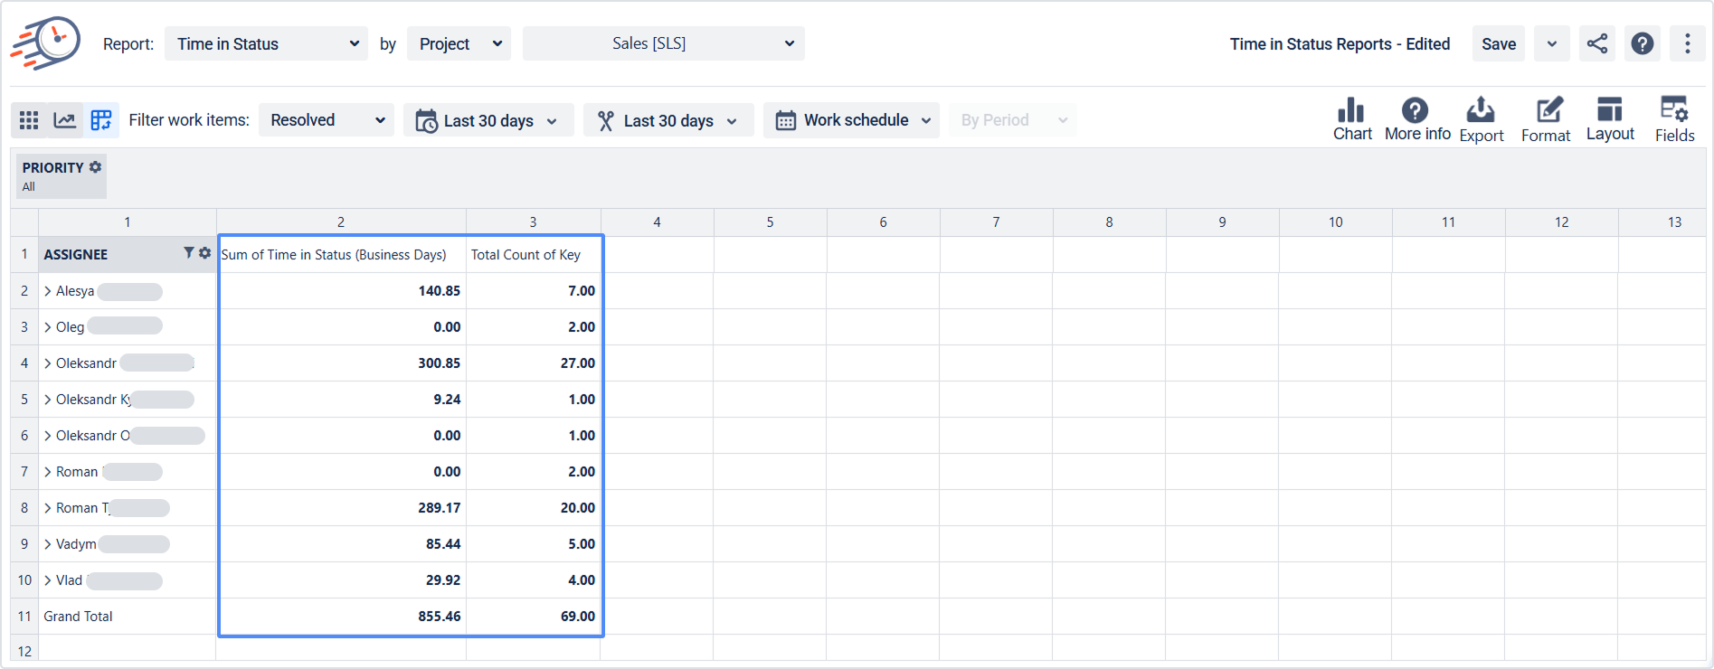Viewport: 1714px width, 669px height.
Task: Open the Chart tool
Action: (x=1352, y=119)
